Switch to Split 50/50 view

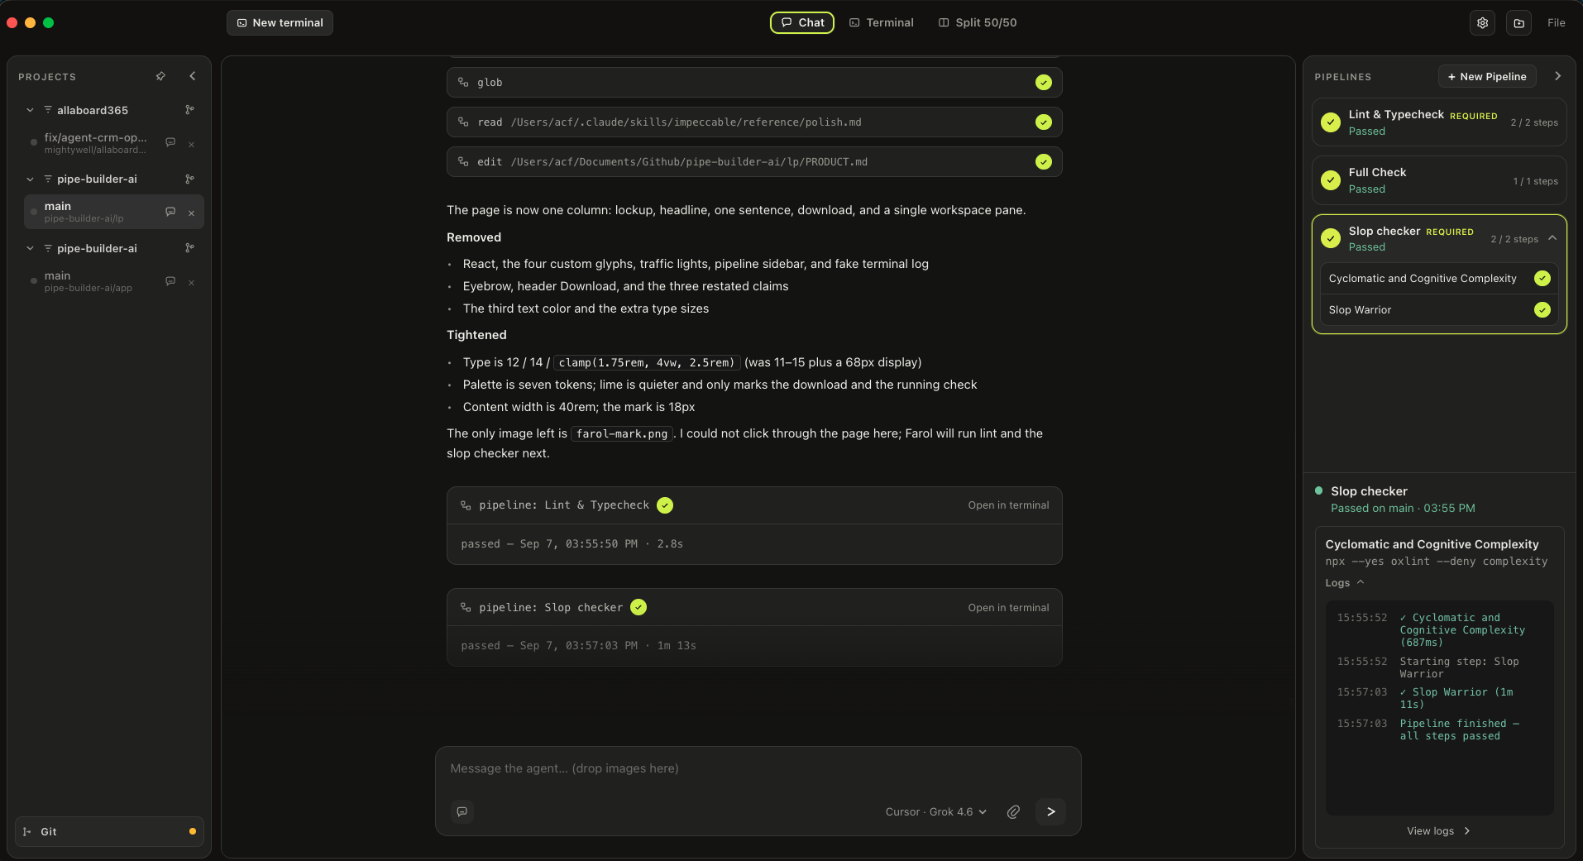[978, 22]
